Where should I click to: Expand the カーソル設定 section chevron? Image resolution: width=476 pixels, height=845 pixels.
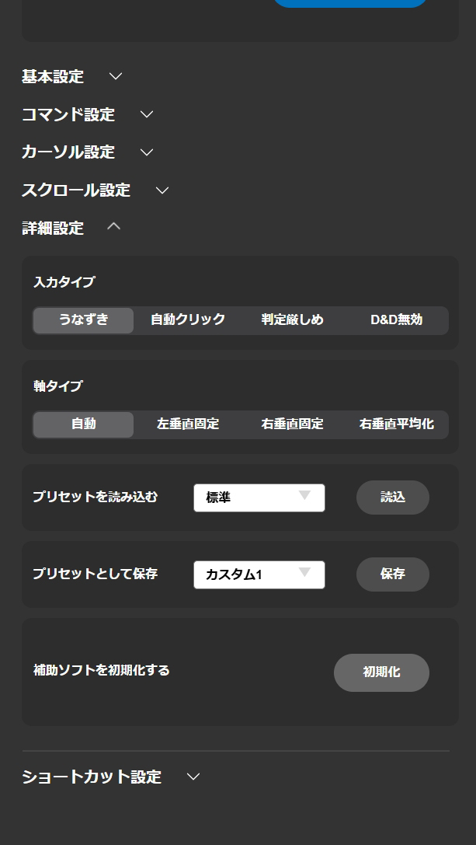coord(147,152)
